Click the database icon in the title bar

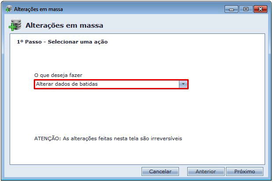click(x=9, y=9)
